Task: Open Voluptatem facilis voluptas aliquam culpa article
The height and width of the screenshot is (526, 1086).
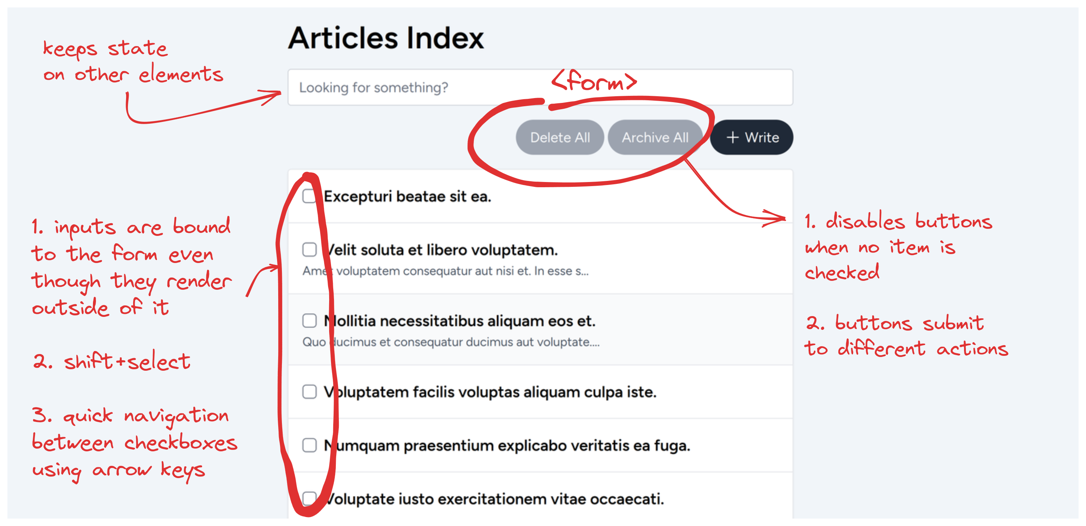Action: (490, 392)
